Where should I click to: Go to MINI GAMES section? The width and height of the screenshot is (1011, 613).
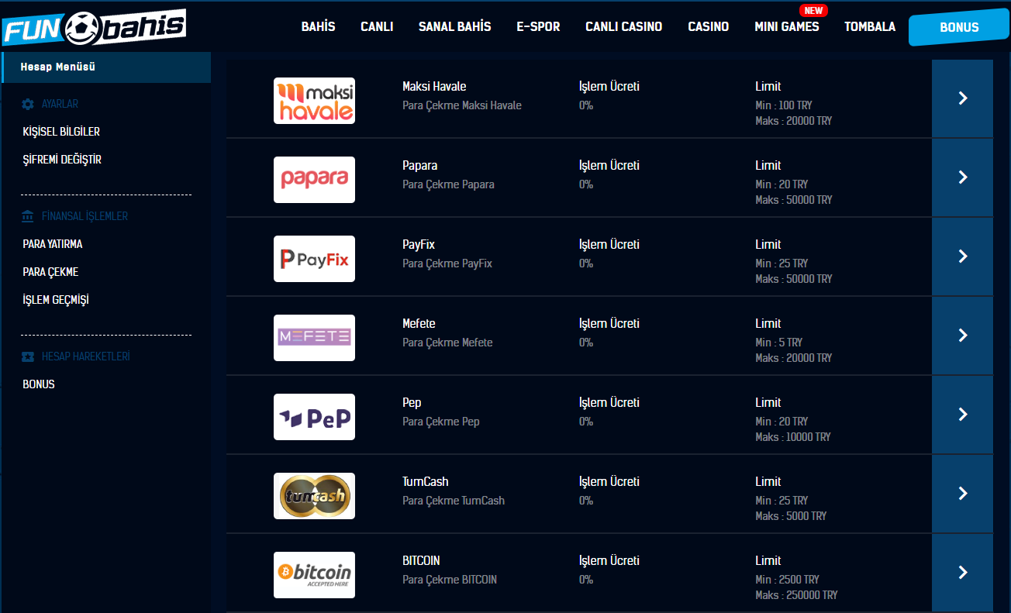tap(786, 27)
